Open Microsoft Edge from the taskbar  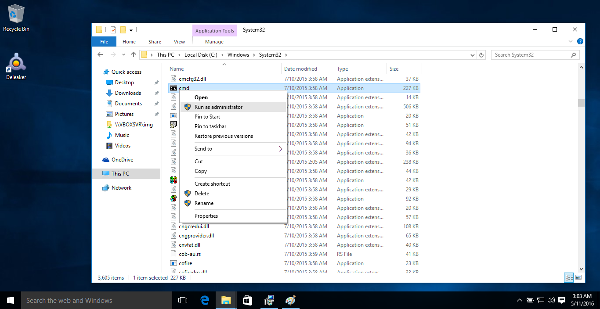coord(205,300)
